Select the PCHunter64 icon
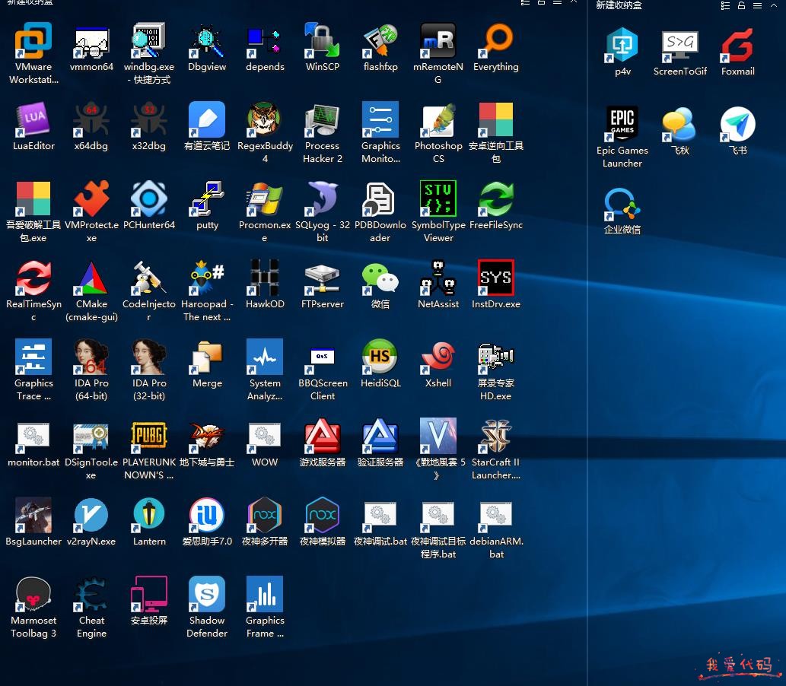 [x=149, y=198]
